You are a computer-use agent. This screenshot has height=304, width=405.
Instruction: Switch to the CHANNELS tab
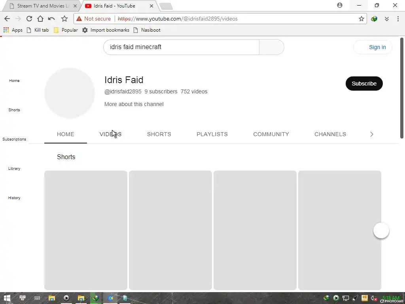330,134
